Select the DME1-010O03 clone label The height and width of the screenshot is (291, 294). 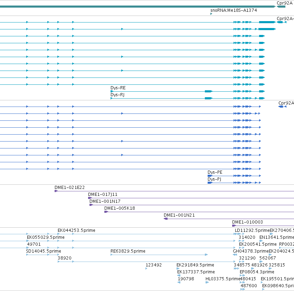pyautogui.click(x=247, y=222)
